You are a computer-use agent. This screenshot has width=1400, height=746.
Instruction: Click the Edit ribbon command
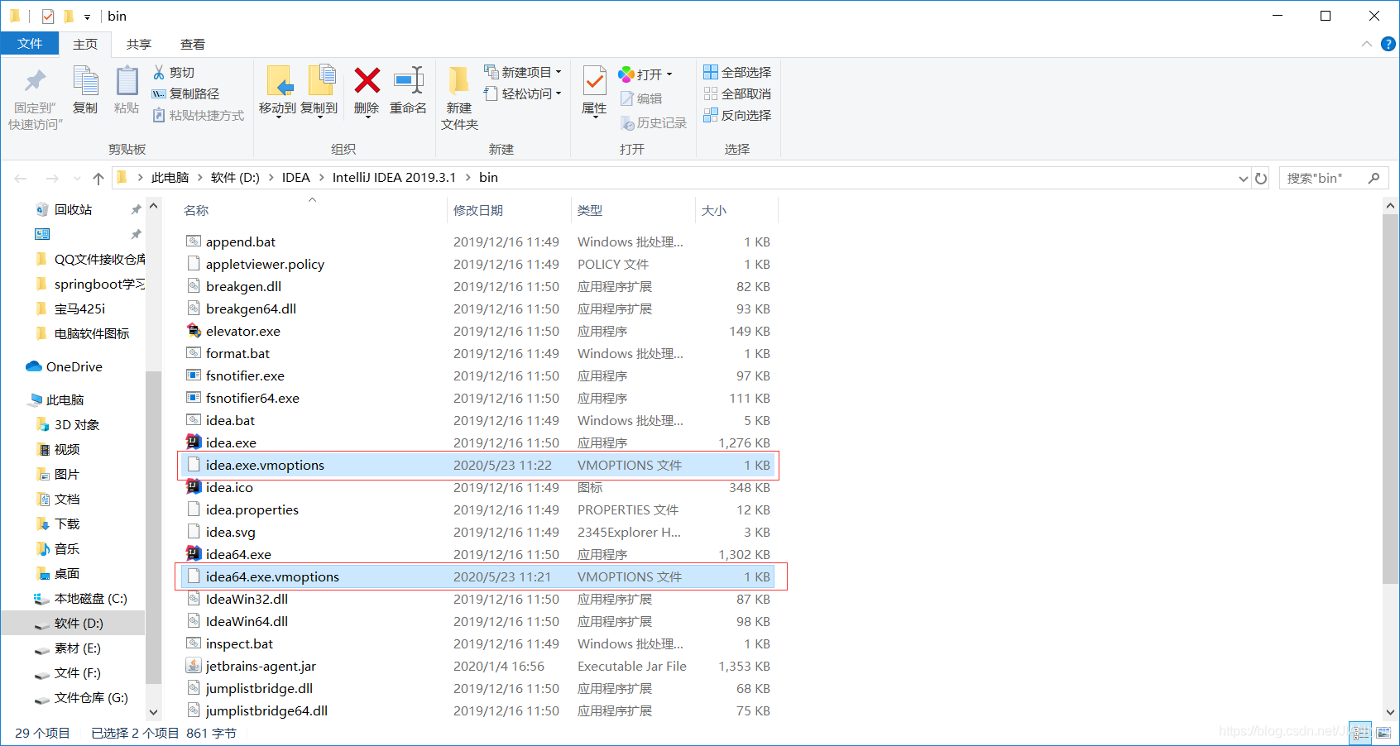click(x=641, y=99)
